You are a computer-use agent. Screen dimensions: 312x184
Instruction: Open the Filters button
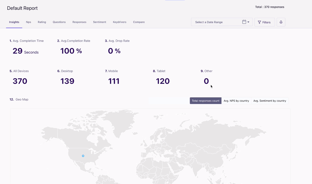click(264, 22)
